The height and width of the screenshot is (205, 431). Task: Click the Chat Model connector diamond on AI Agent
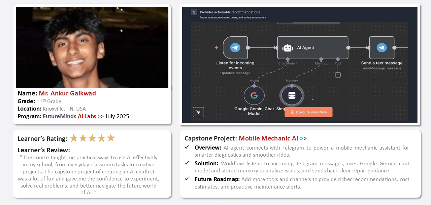(288, 59)
